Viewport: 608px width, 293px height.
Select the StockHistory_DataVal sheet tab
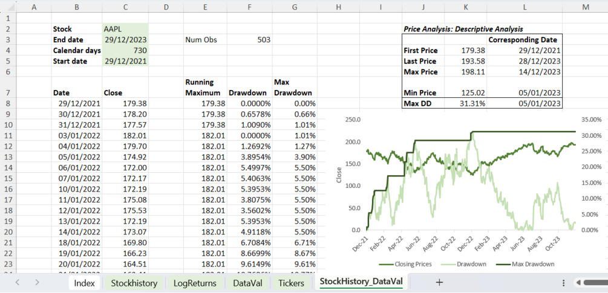click(x=361, y=282)
